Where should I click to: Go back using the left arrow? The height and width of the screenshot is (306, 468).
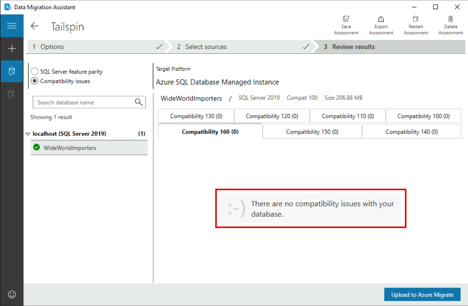click(x=35, y=26)
